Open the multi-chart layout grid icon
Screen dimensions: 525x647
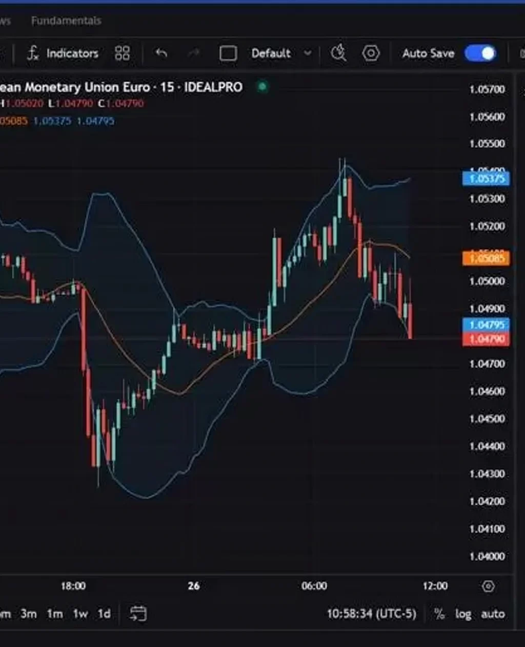(x=122, y=53)
